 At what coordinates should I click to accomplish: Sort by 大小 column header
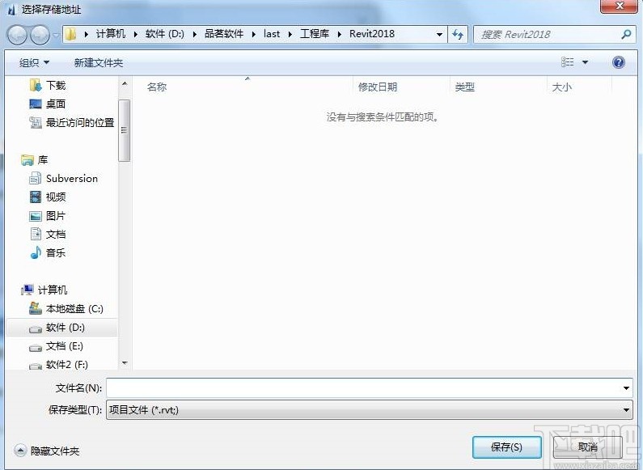[x=562, y=87]
